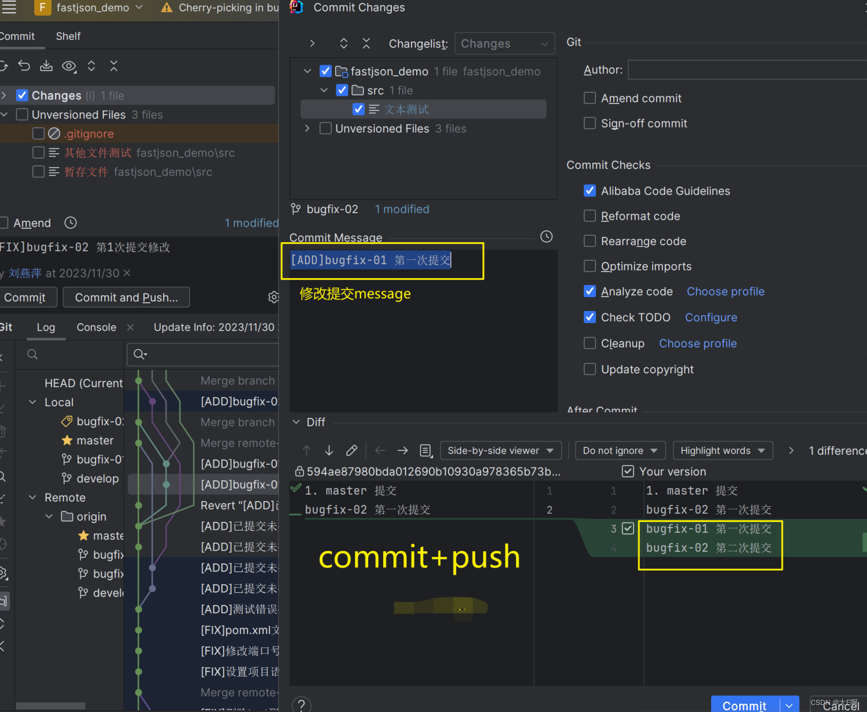
Task: Uncheck Alibaba Code Guidelines
Action: (590, 191)
